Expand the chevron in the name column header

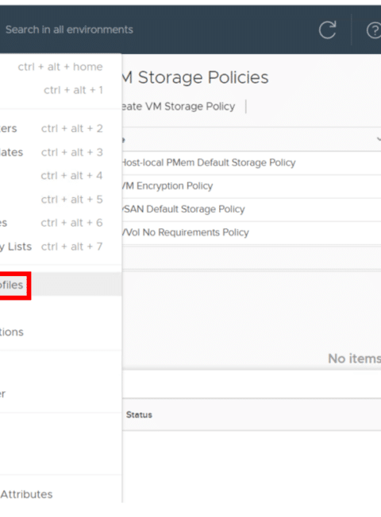(379, 139)
